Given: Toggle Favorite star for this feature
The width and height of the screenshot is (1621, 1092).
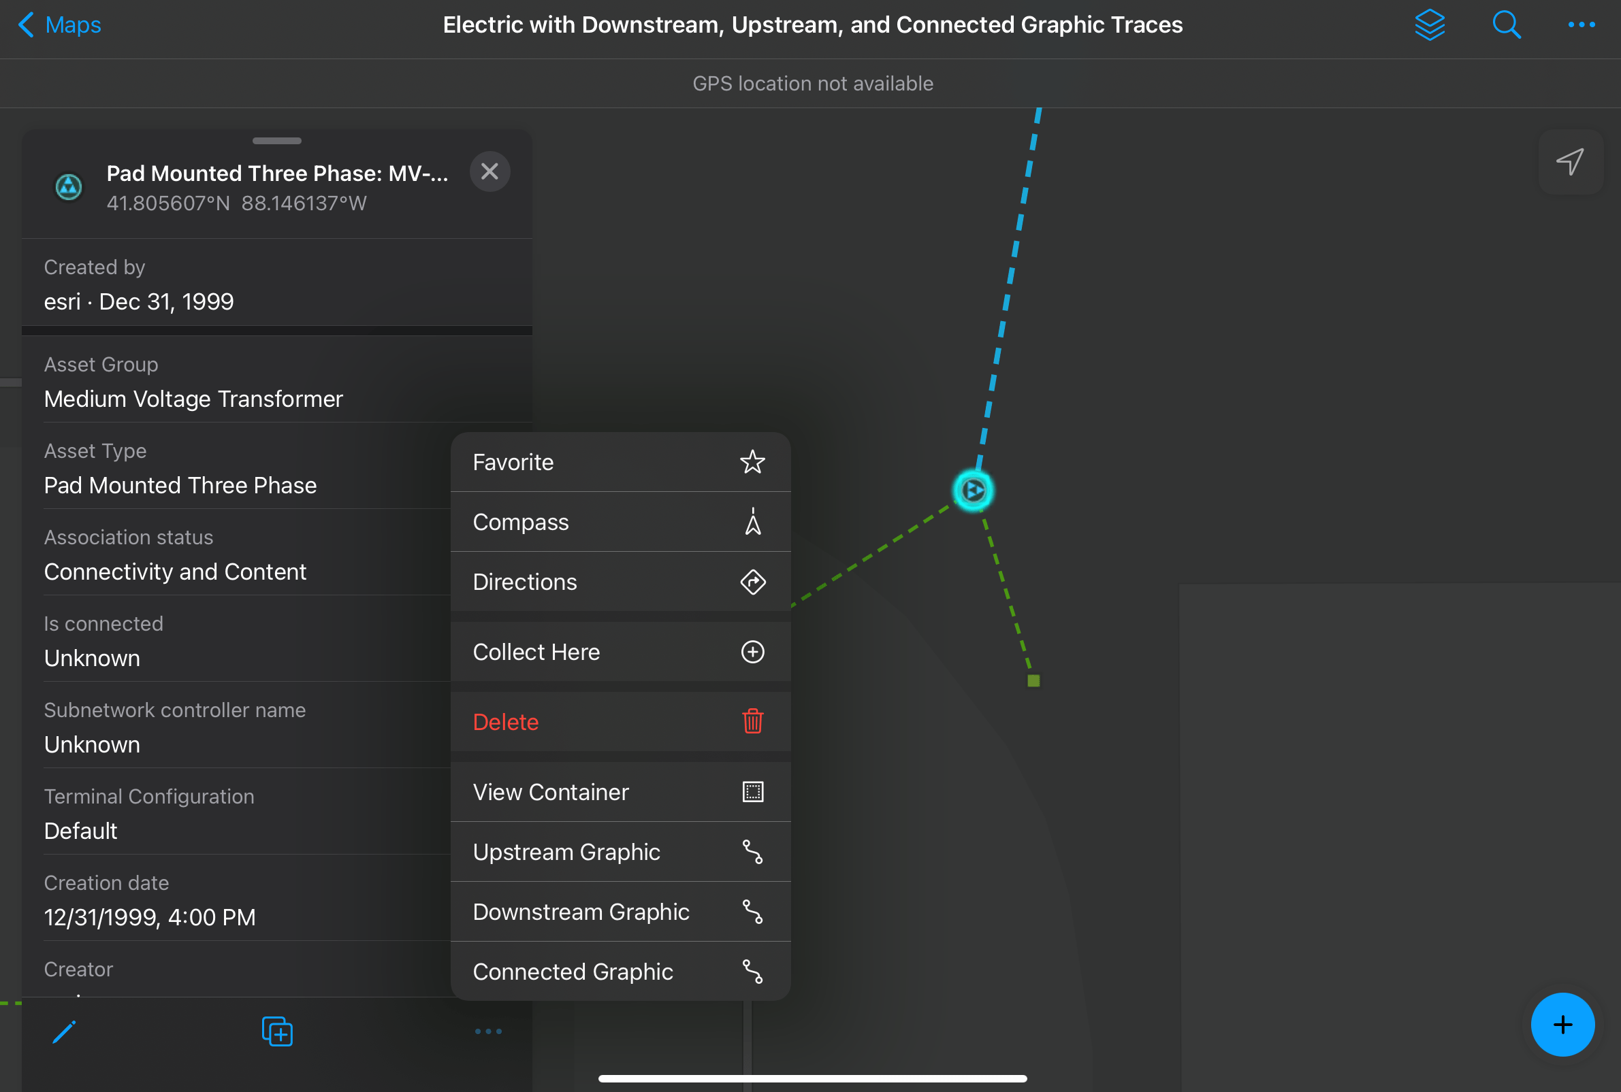Looking at the screenshot, I should tap(620, 463).
